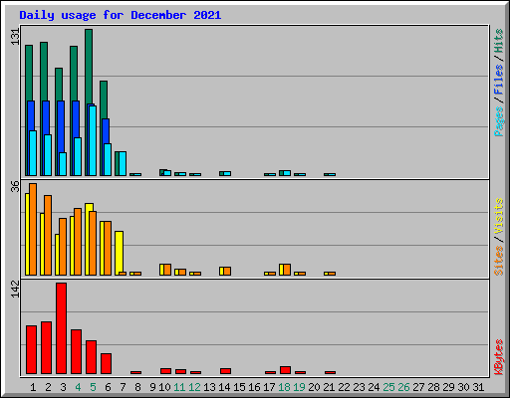
Task: Click day 14 label on the x-axis
Action: tap(224, 387)
